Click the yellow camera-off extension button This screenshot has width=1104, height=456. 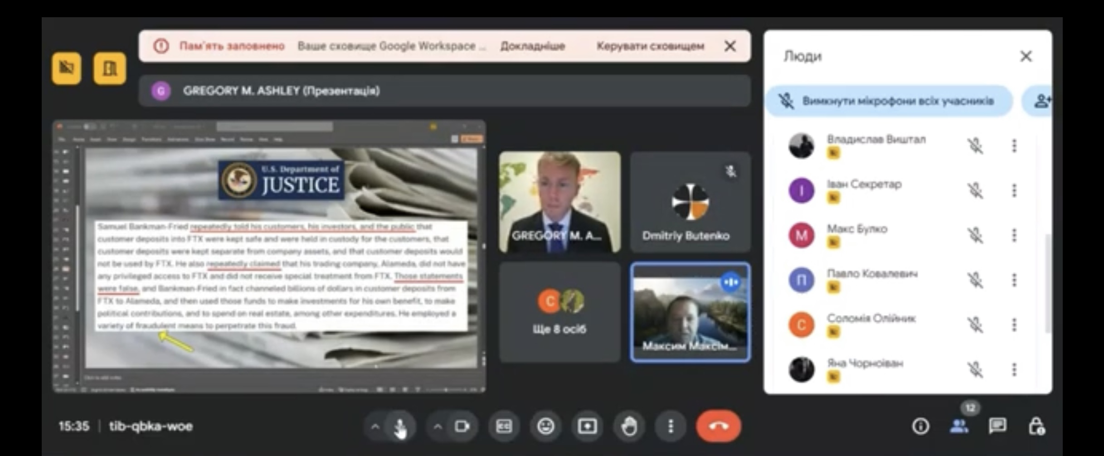pos(67,68)
